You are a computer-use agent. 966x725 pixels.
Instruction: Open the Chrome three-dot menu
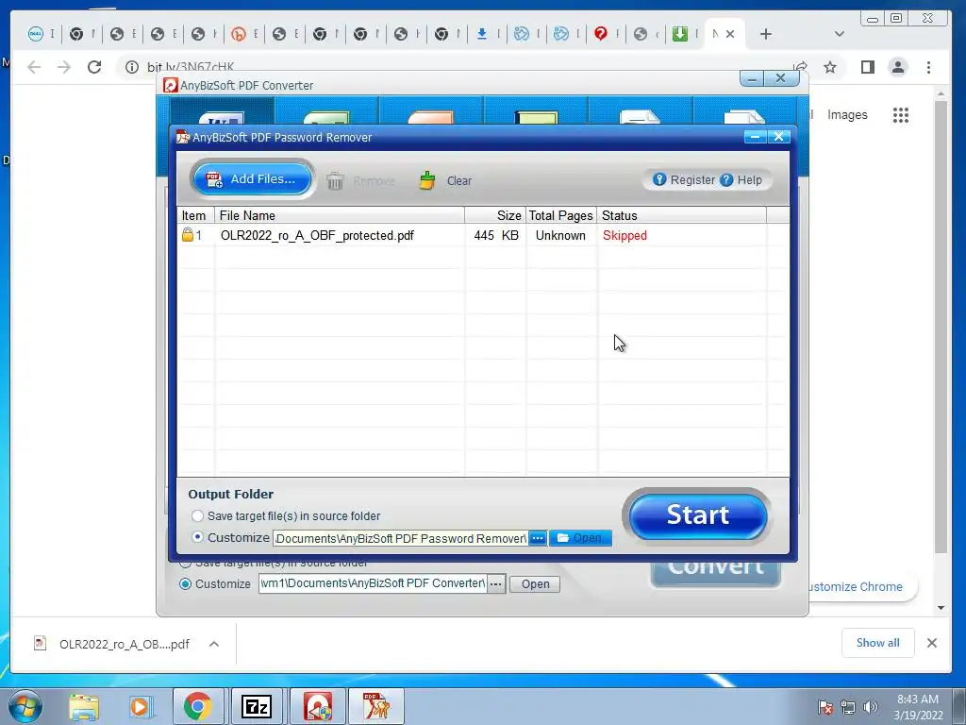coord(928,67)
